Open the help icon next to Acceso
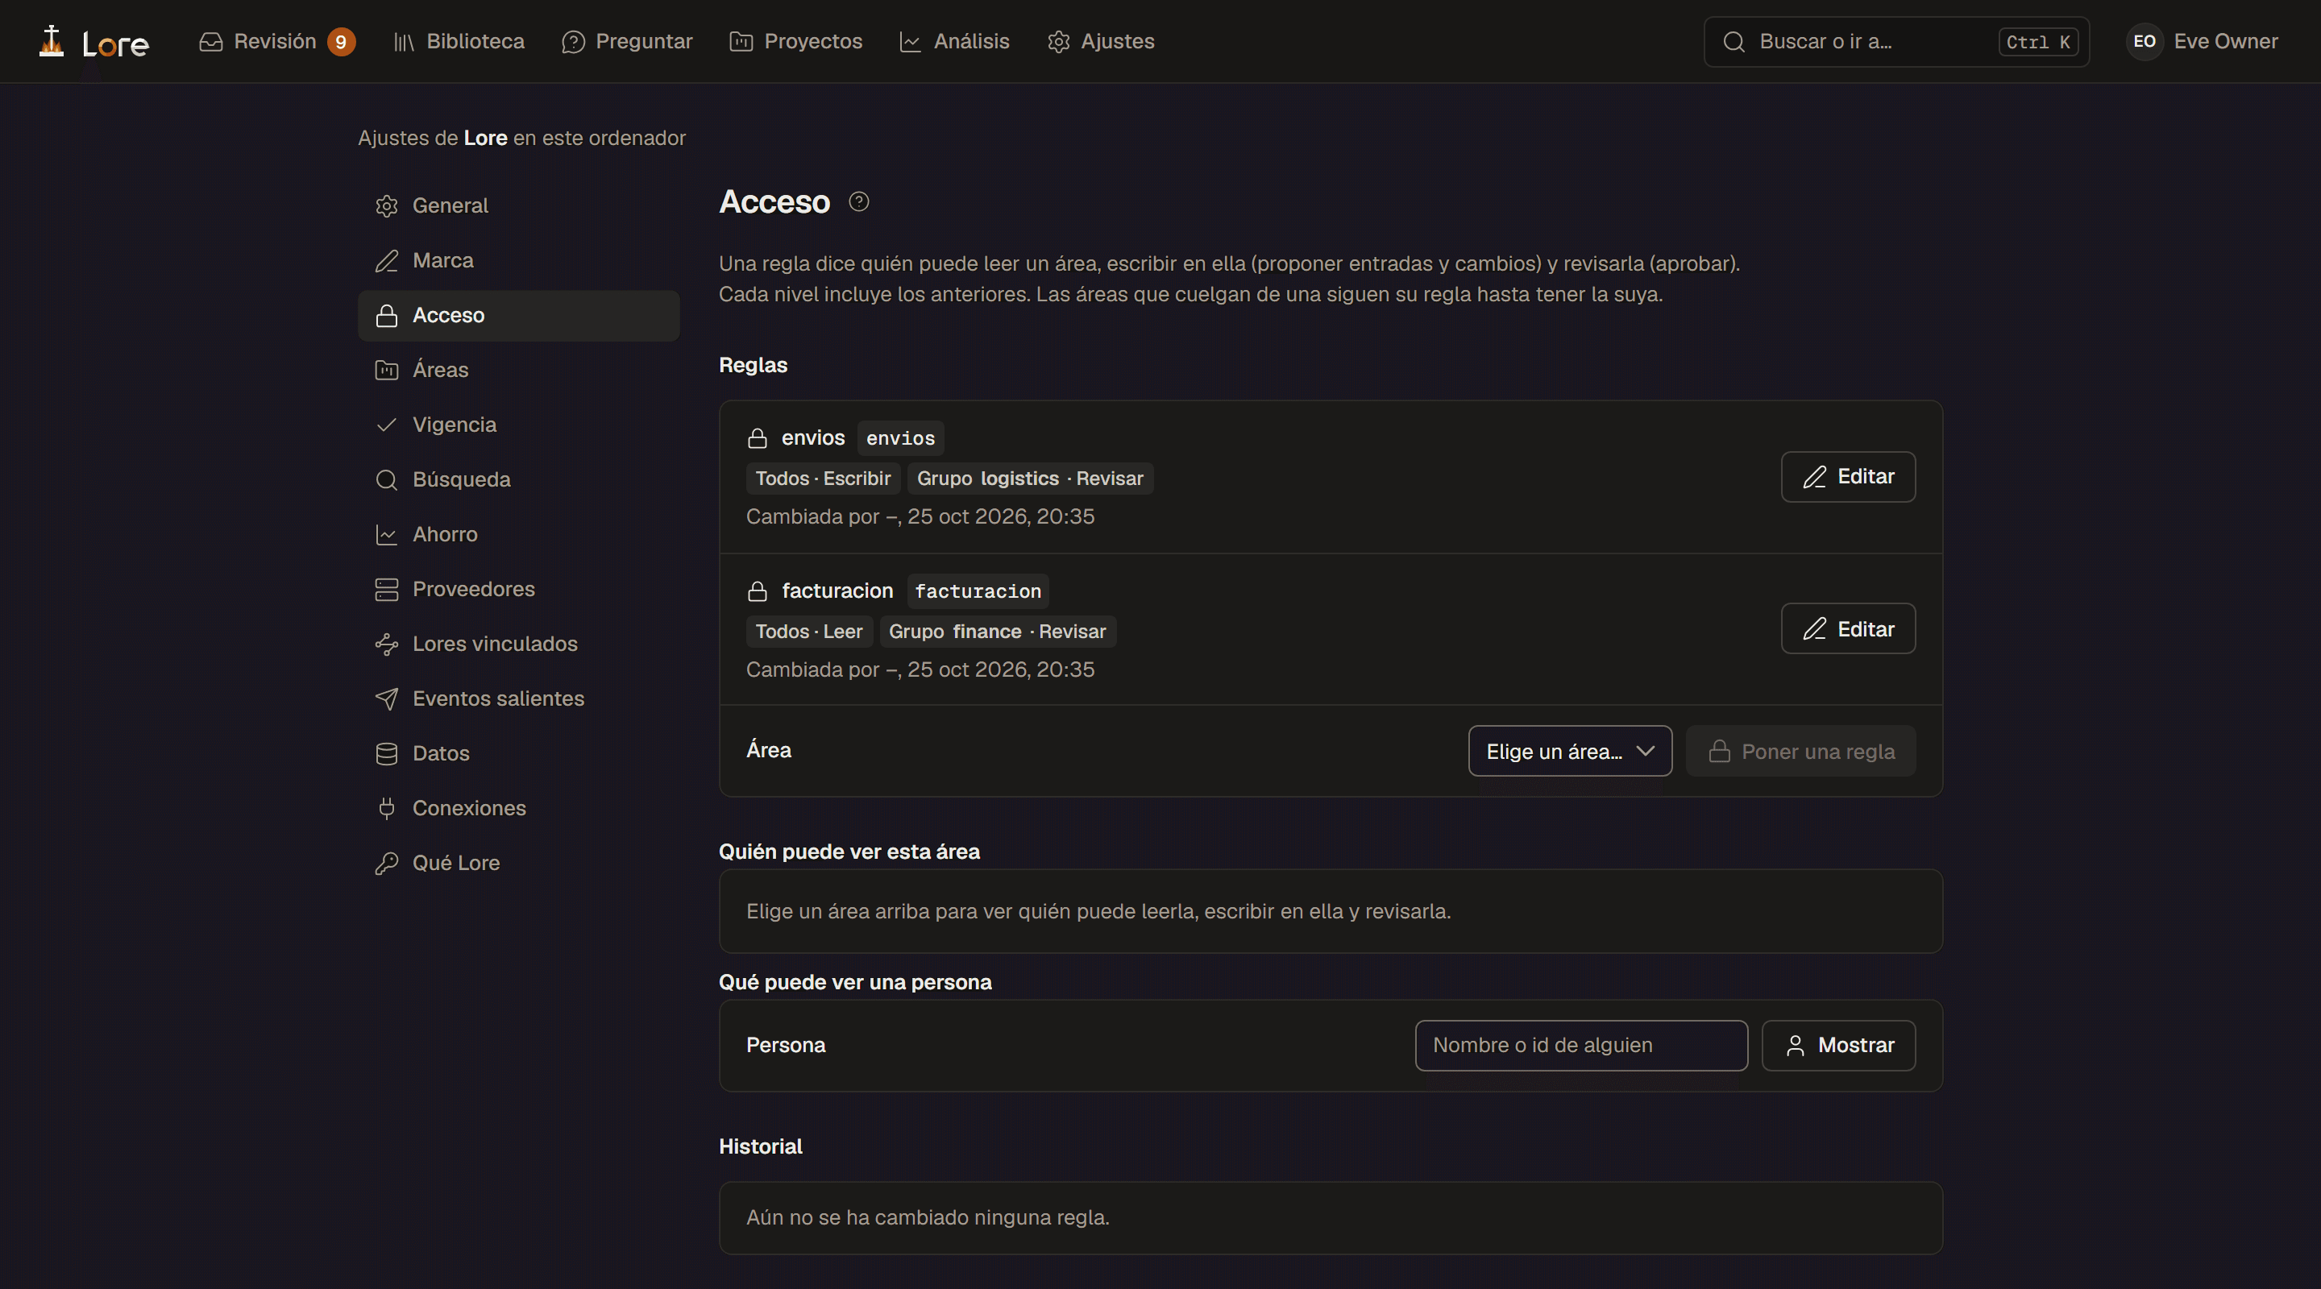This screenshot has height=1289, width=2321. 858,201
